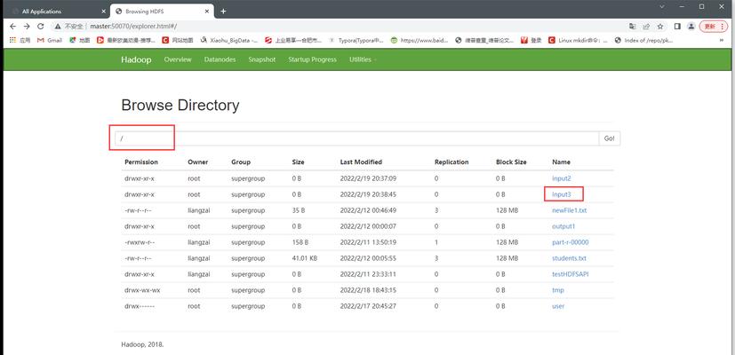Screen dimensions: 735x355
Task: Open the input2 directory link
Action: [x=561, y=178]
